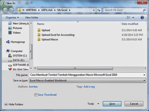Refresh the Ms Excel folder view

click(x=99, y=10)
